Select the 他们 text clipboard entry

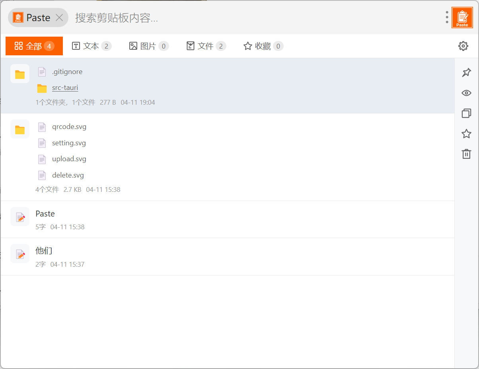pyautogui.click(x=227, y=257)
